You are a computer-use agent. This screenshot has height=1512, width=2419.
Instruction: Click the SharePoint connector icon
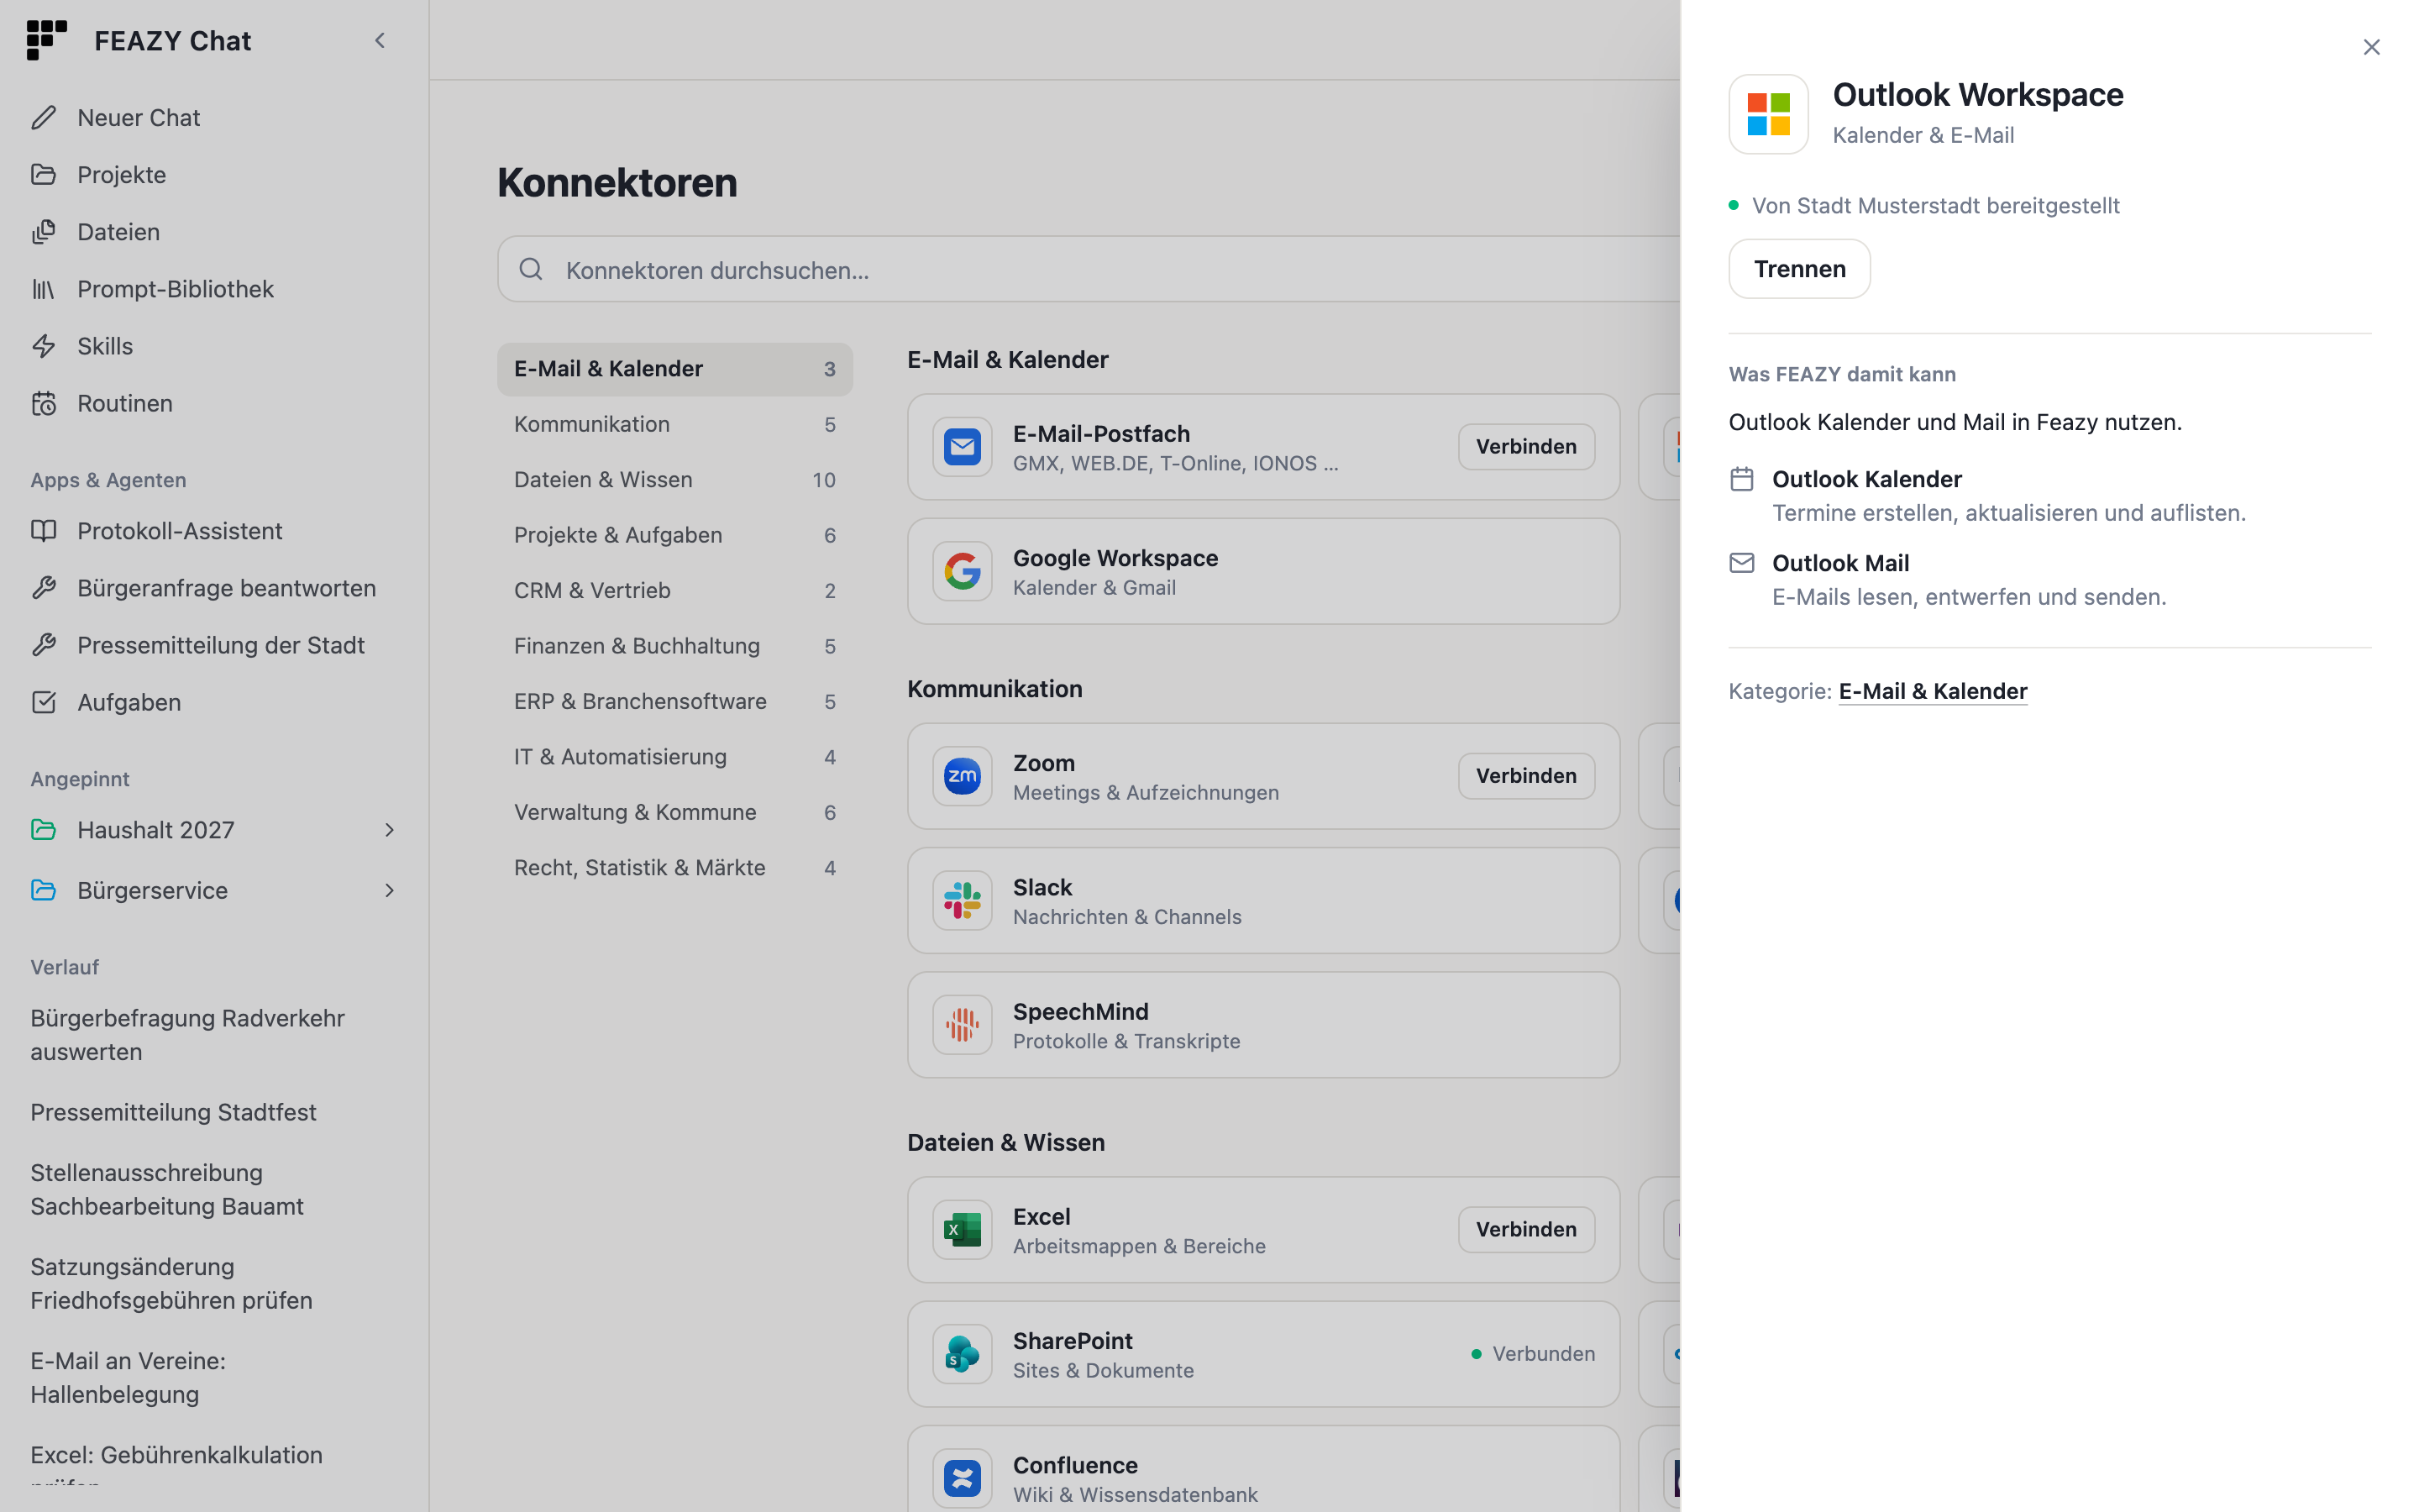coord(962,1354)
